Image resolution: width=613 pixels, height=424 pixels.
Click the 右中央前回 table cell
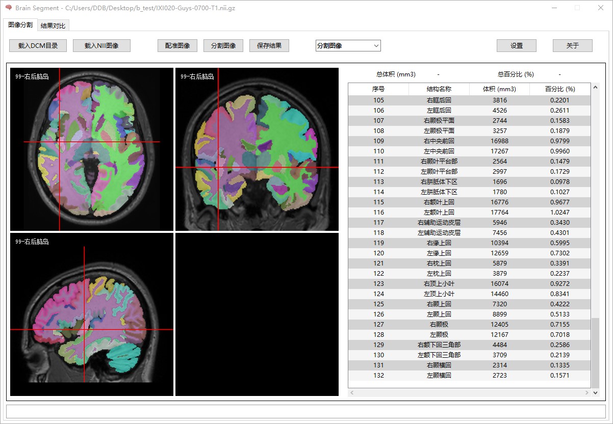tap(439, 141)
